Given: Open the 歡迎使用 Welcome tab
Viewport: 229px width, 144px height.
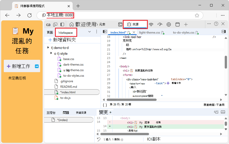Looking at the screenshot, I should [x=83, y=24].
